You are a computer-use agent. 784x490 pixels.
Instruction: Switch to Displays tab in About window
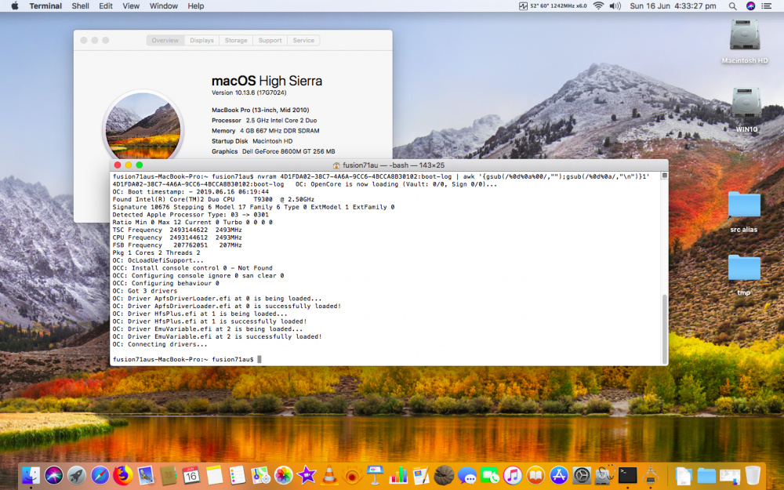click(x=201, y=41)
